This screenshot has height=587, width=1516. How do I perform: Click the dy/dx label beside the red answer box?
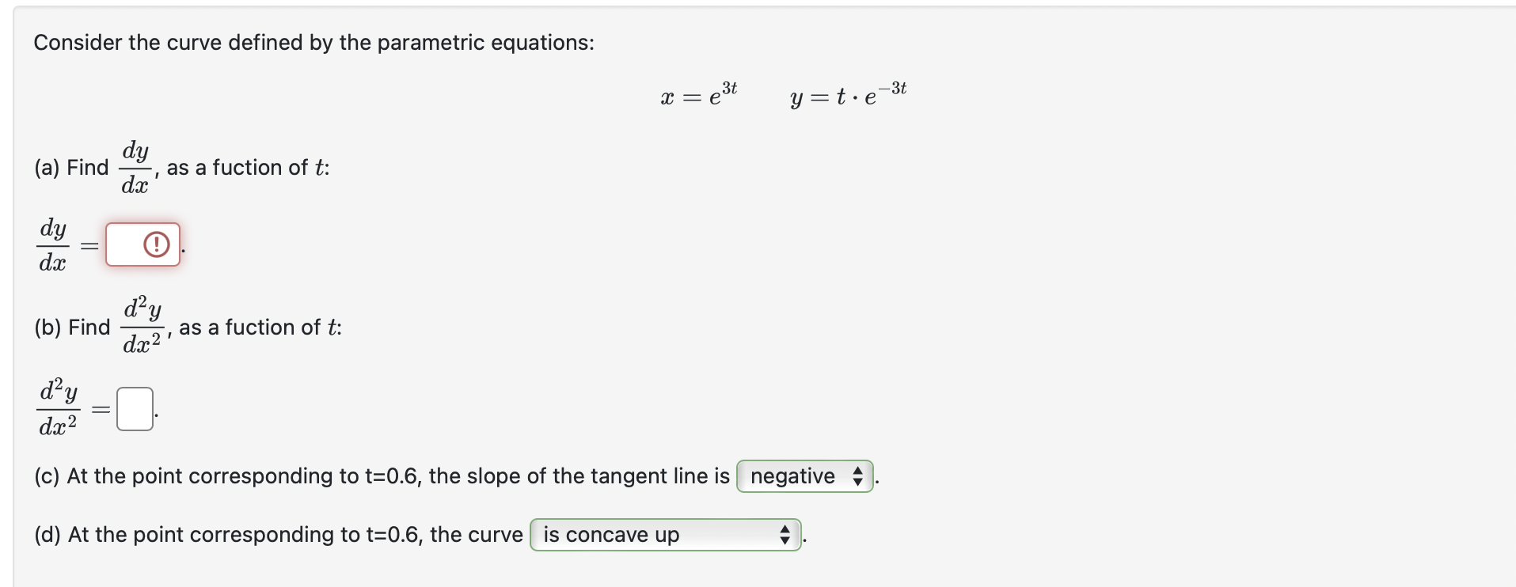(53, 244)
